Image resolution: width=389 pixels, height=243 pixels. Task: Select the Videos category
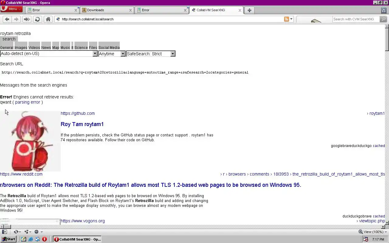34,47
